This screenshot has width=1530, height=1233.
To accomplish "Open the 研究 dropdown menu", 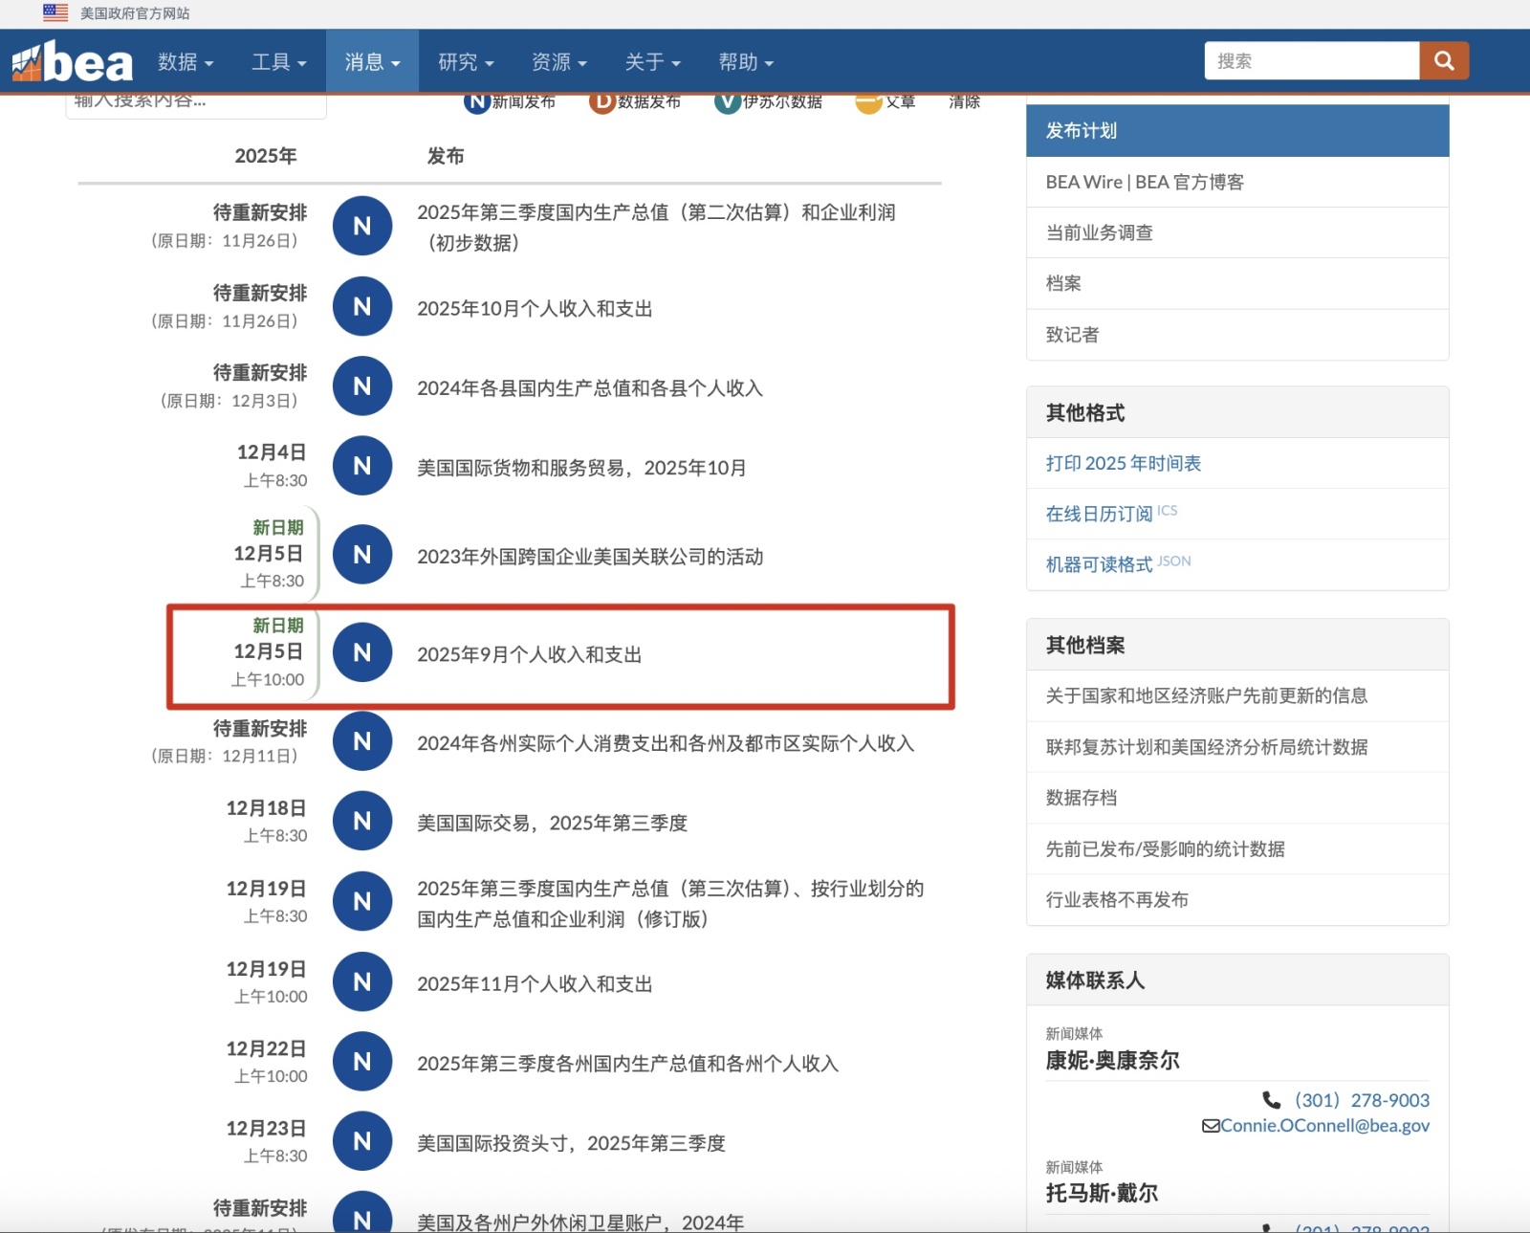I will click(466, 62).
